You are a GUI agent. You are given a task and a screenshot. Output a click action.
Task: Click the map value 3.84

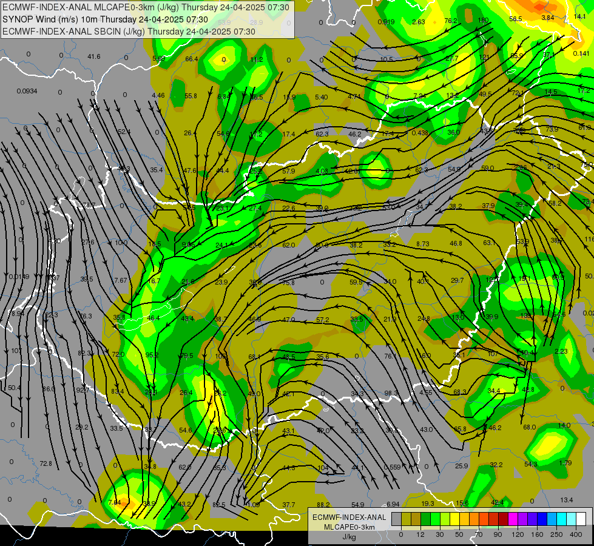click(548, 18)
